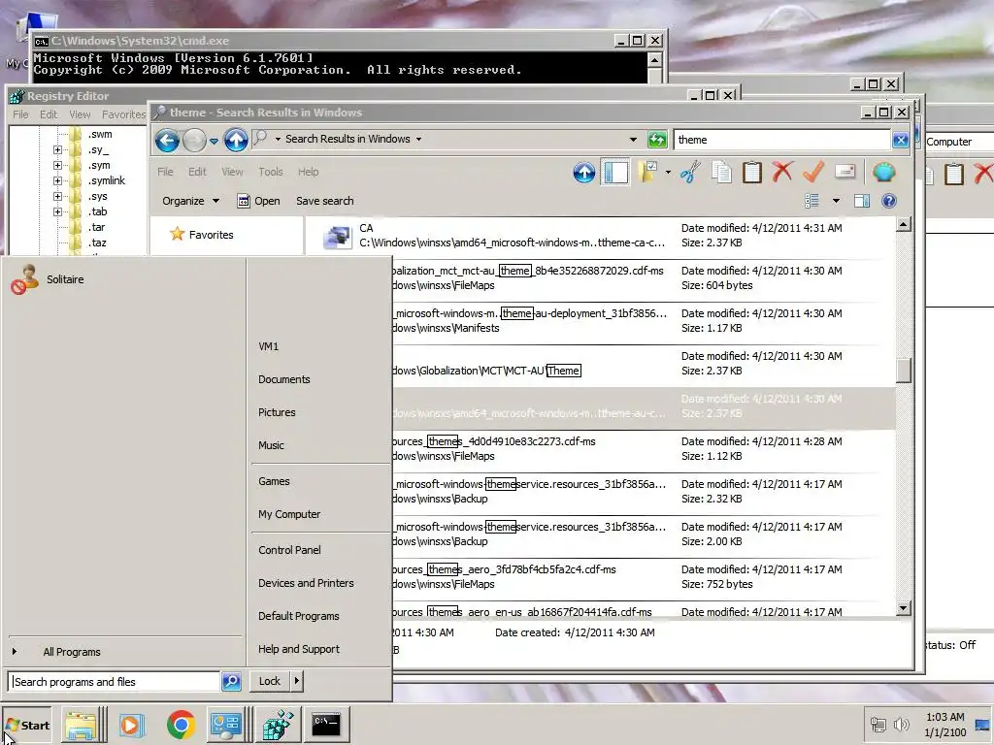Switch to Command Prompt taskbar button
The width and height of the screenshot is (994, 745).
tap(326, 724)
